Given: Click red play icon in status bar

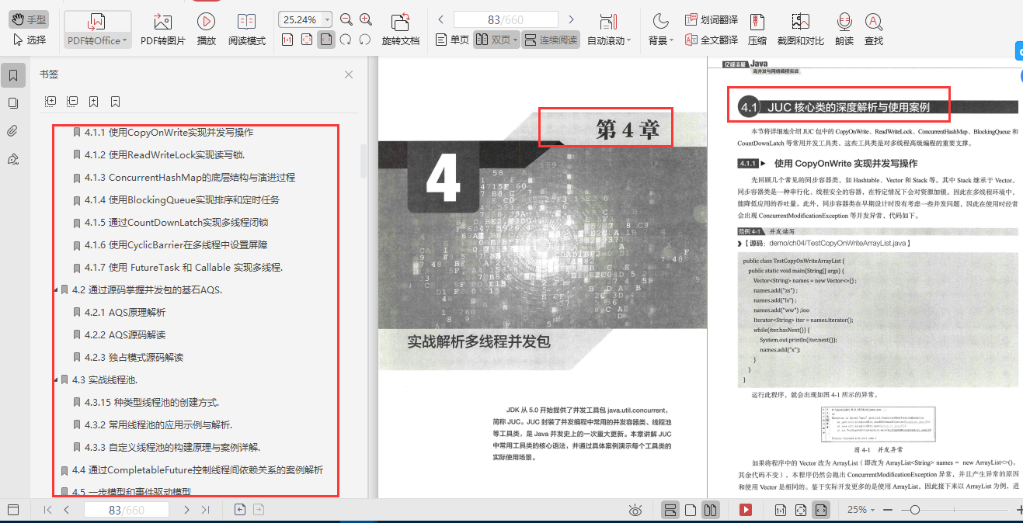Looking at the screenshot, I should [x=746, y=510].
